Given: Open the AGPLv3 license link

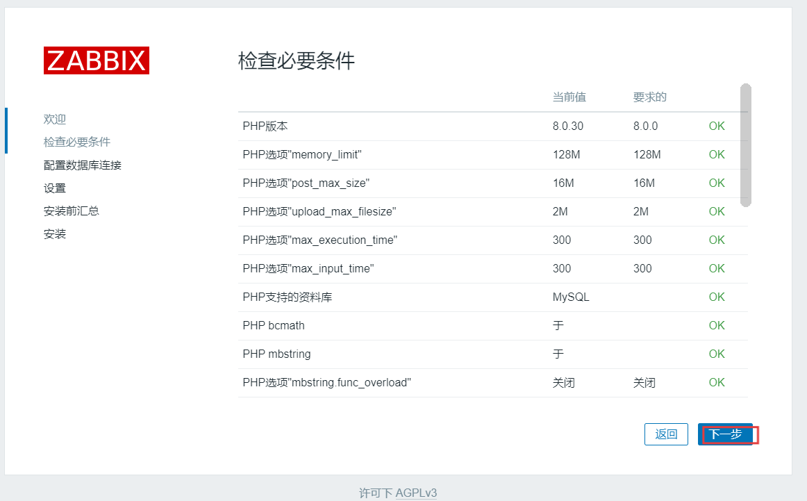Looking at the screenshot, I should click(x=416, y=493).
